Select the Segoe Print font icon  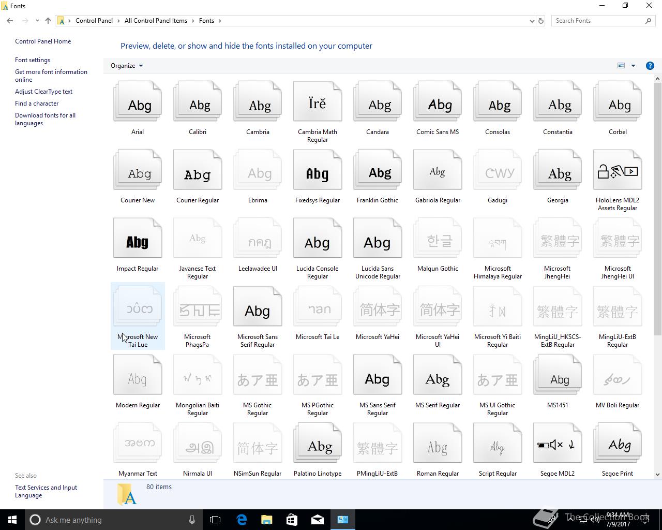[x=618, y=443]
